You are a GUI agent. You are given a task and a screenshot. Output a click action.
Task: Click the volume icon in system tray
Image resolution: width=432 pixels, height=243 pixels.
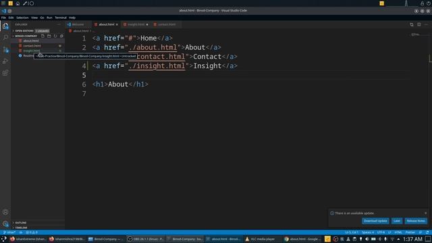(367, 239)
